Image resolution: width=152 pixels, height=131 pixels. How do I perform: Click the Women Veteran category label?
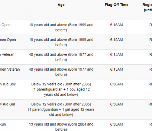10,69
